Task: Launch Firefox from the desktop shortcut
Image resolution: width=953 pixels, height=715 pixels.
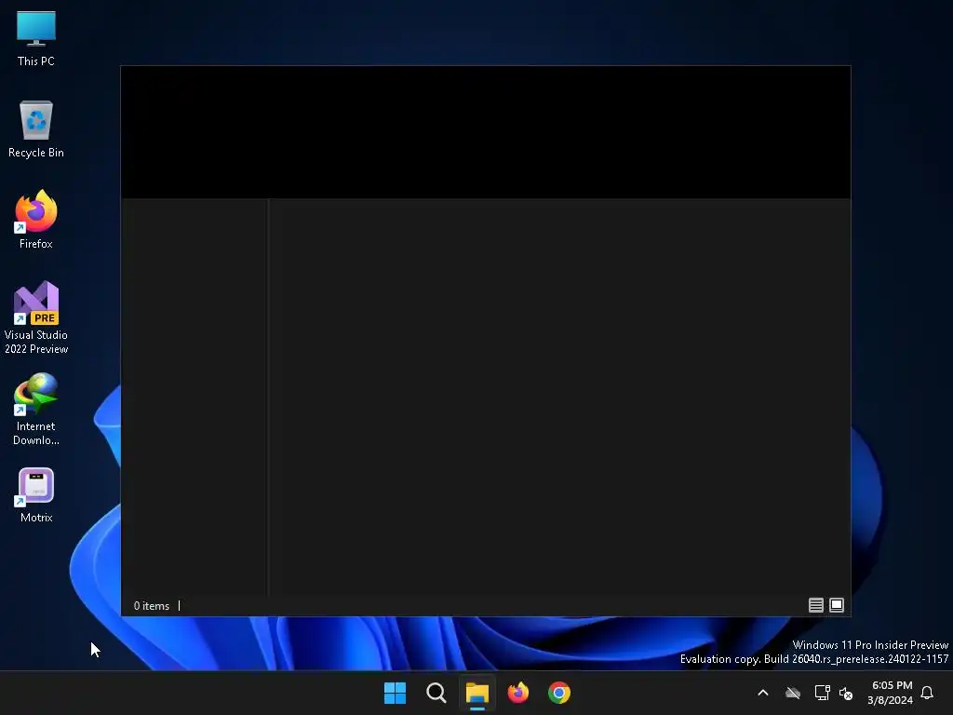Action: (36, 220)
